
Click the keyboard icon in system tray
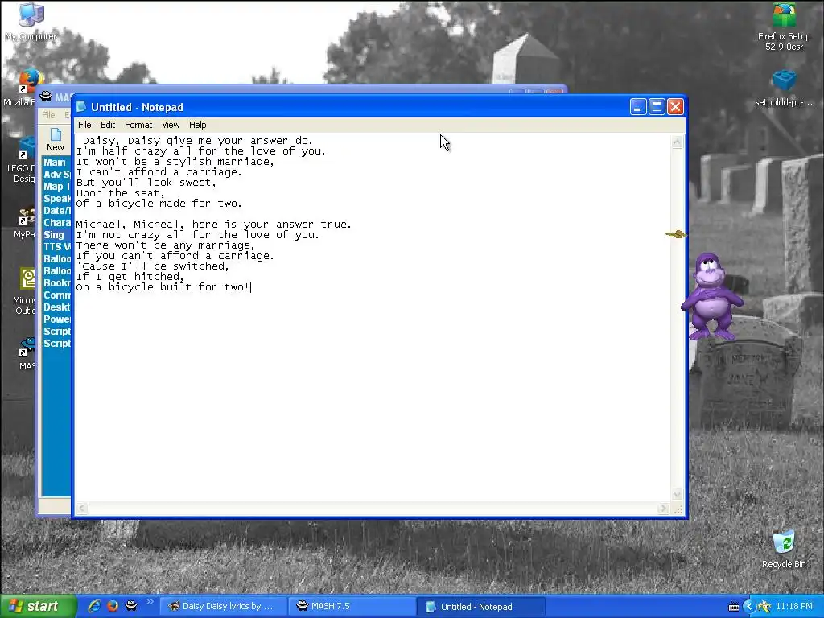[x=734, y=607]
